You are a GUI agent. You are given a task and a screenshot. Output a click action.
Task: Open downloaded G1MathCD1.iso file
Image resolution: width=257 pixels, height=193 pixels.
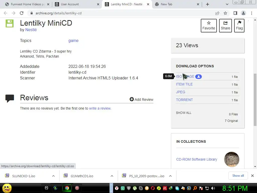(x=82, y=176)
